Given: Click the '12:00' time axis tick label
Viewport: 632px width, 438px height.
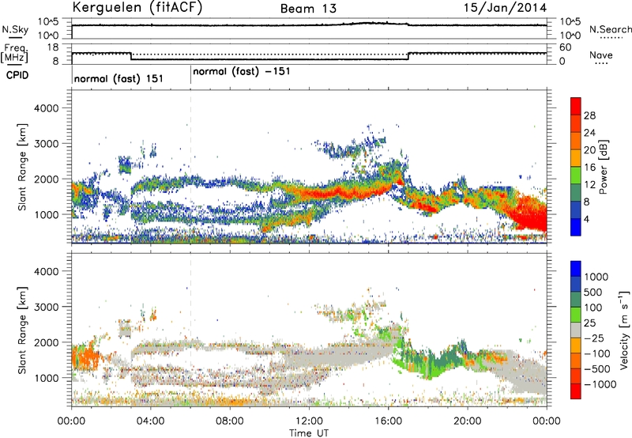Looking at the screenshot, I should [309, 421].
